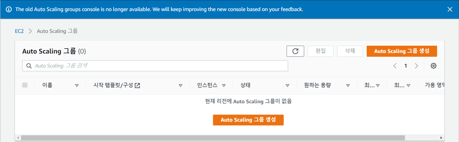Go to previous page arrow
This screenshot has height=142, width=459.
[395, 66]
